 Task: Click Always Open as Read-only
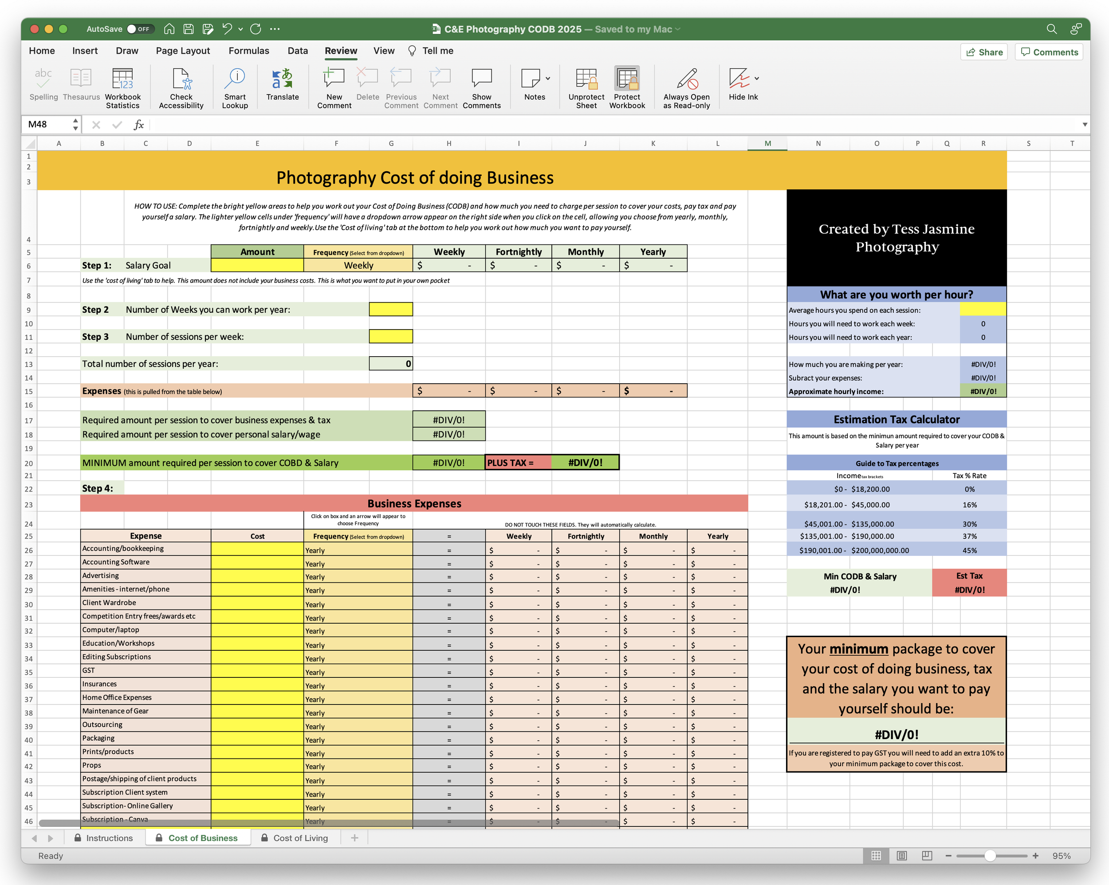[x=686, y=89]
